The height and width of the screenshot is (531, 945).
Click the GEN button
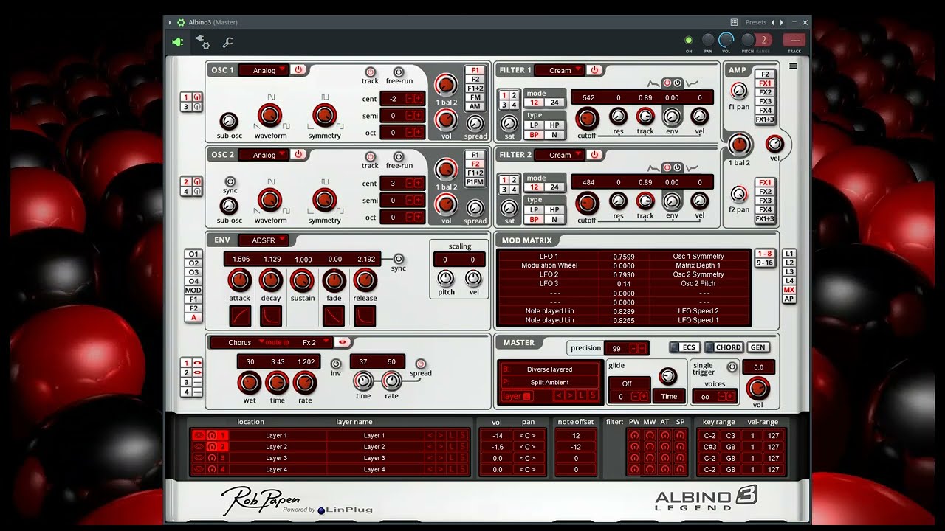coord(757,347)
